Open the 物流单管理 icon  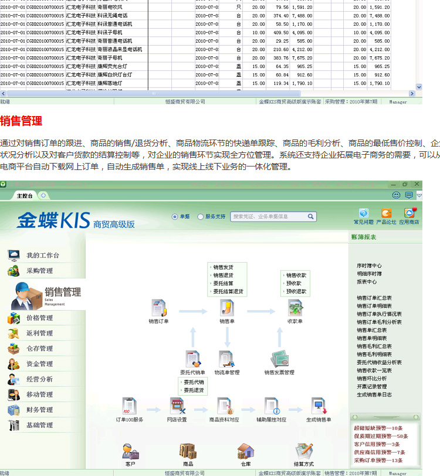pyautogui.click(x=227, y=359)
